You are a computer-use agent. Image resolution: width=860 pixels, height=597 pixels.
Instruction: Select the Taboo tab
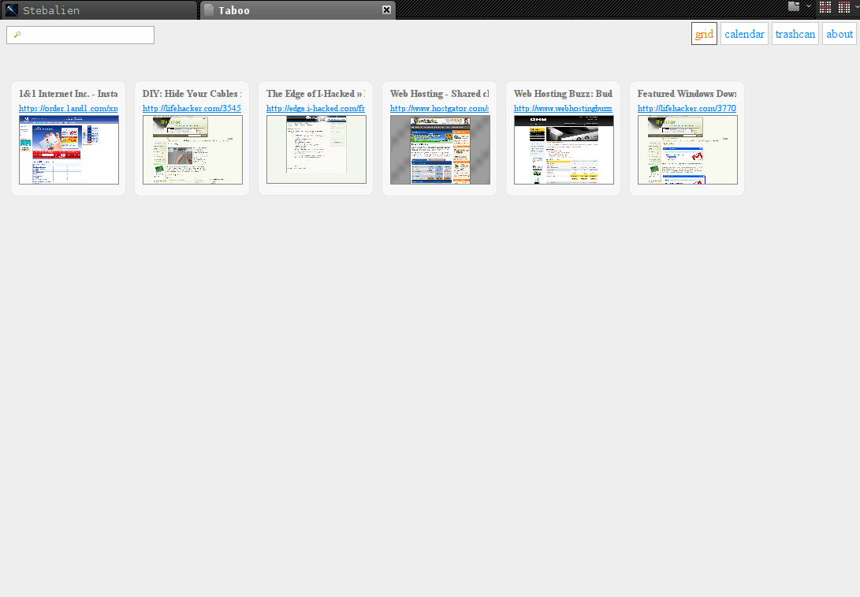coord(292,10)
